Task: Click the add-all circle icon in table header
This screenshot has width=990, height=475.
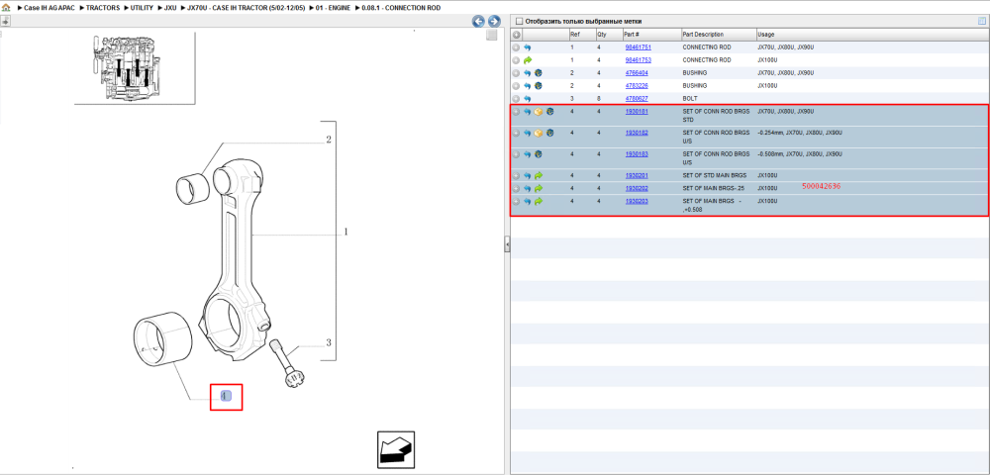Action: click(x=516, y=35)
